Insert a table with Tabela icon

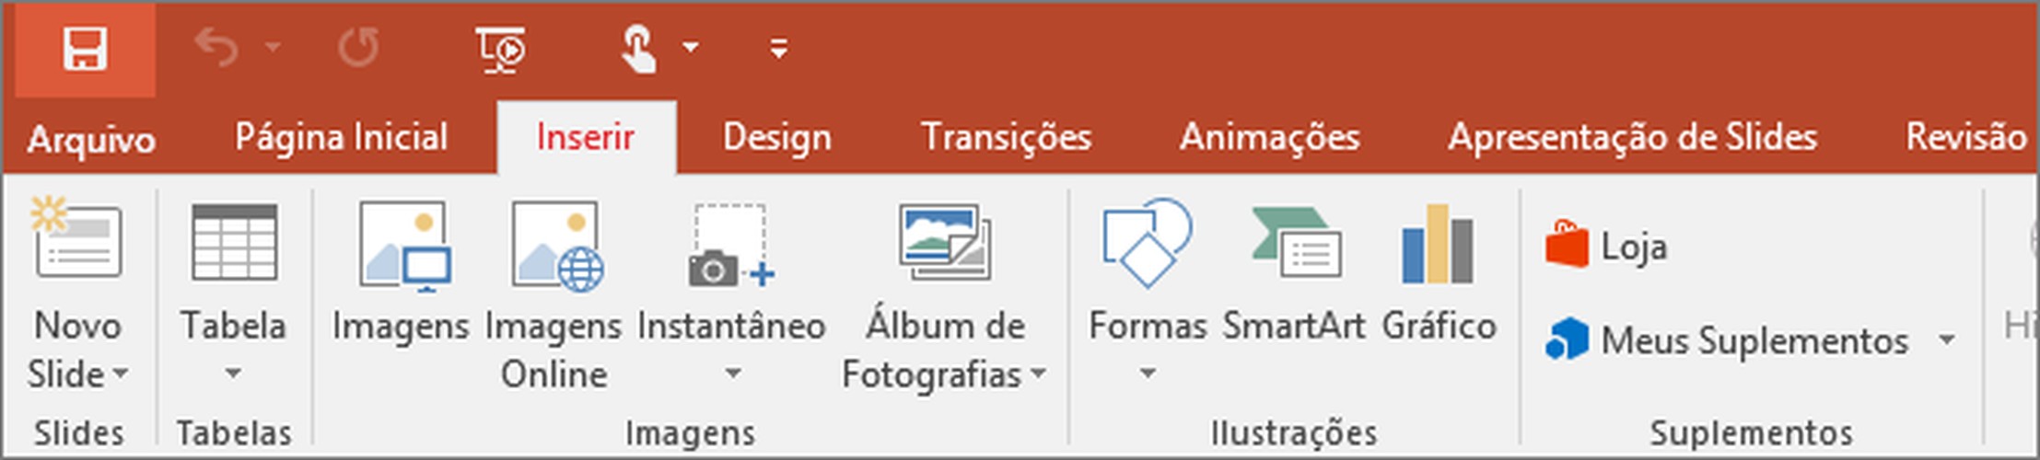tap(234, 242)
